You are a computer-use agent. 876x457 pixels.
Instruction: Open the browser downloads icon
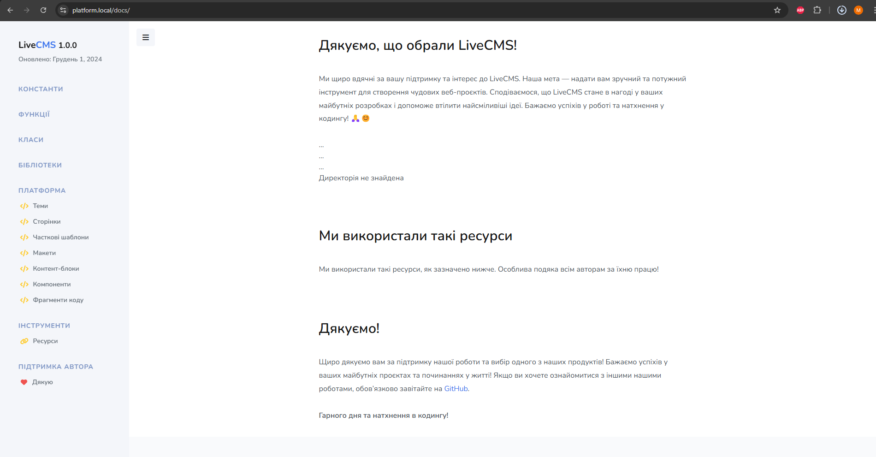(x=842, y=10)
